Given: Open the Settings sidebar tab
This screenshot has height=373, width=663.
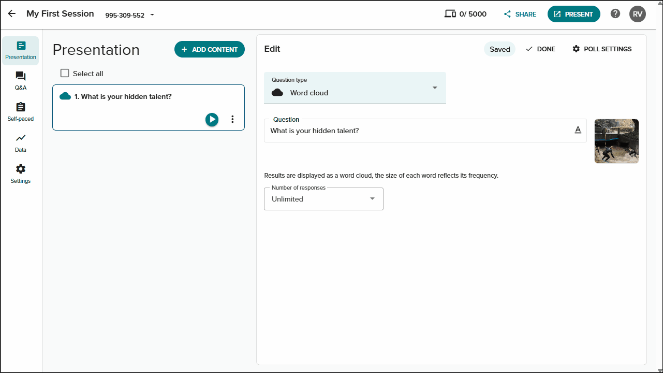Looking at the screenshot, I should tap(21, 175).
